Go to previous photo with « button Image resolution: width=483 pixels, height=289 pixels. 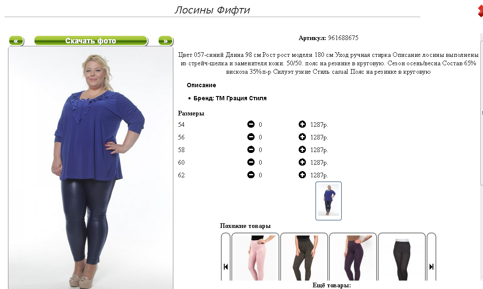[16, 41]
